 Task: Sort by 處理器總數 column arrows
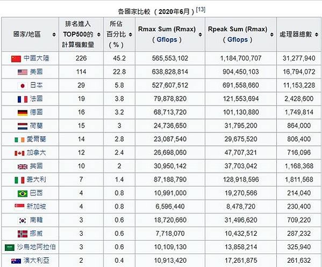(x=317, y=34)
